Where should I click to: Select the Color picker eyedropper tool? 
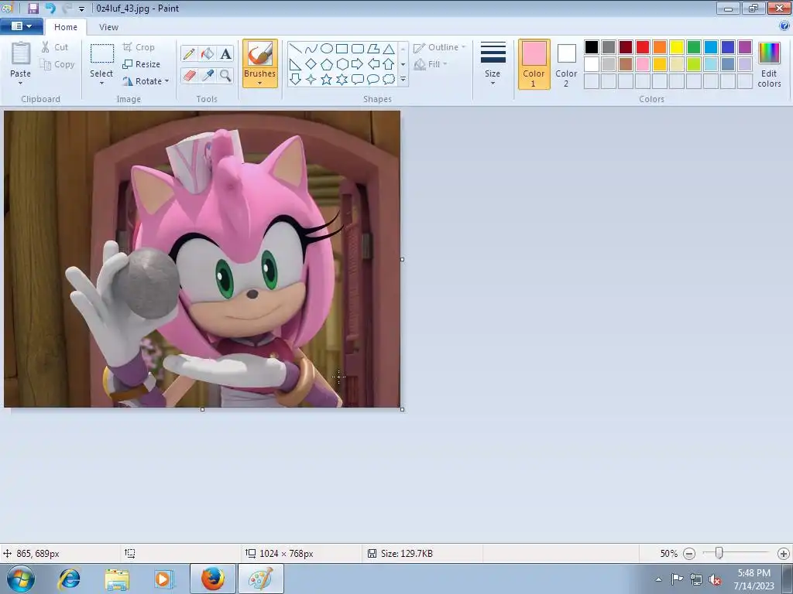[208, 75]
